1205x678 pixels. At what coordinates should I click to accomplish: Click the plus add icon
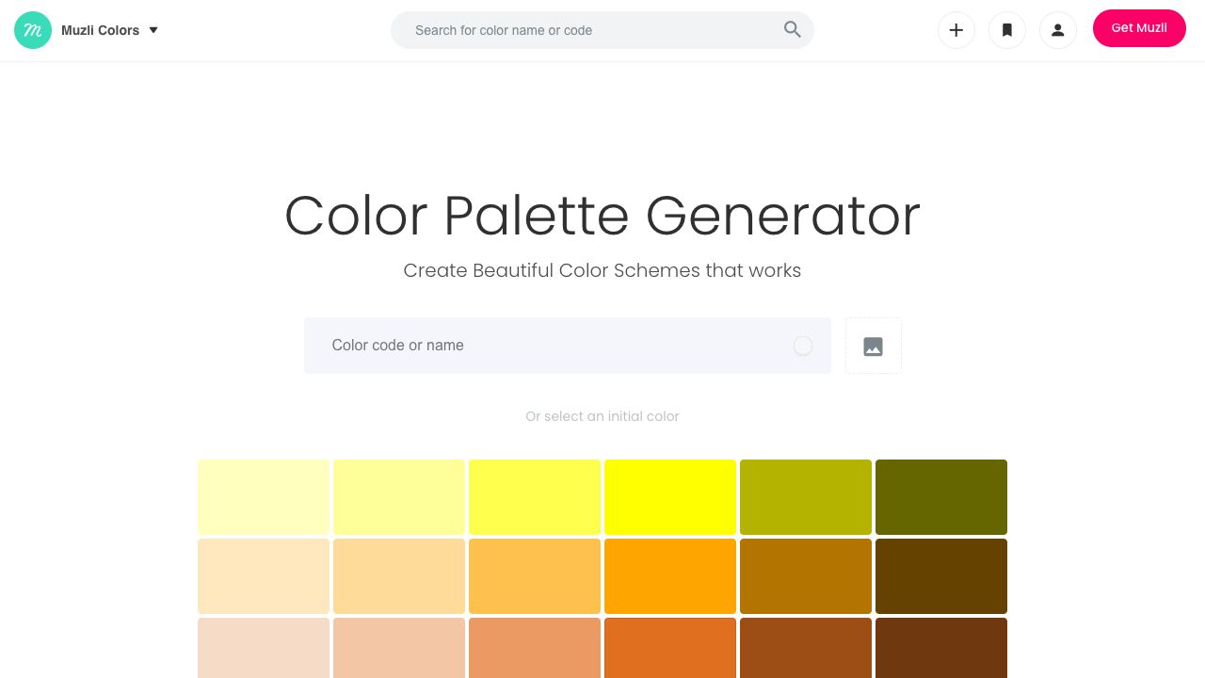(956, 30)
